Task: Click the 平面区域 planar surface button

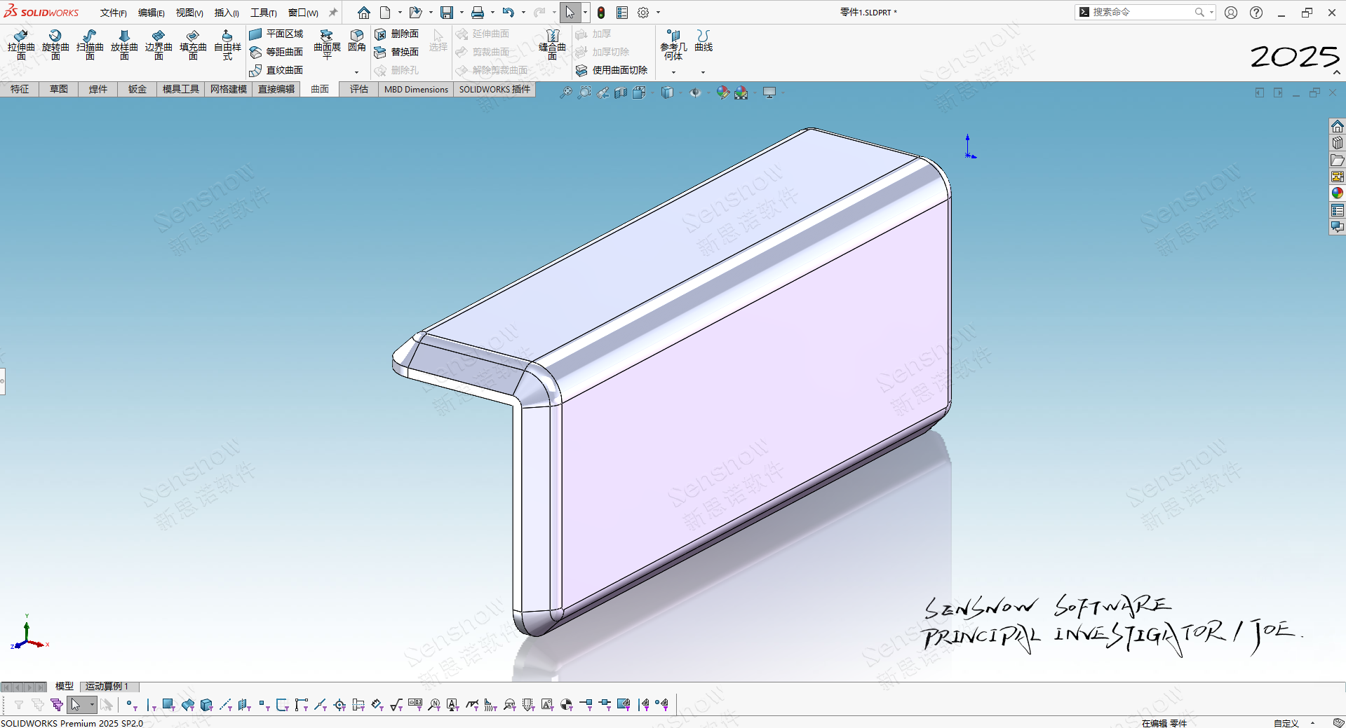Action: [x=276, y=34]
